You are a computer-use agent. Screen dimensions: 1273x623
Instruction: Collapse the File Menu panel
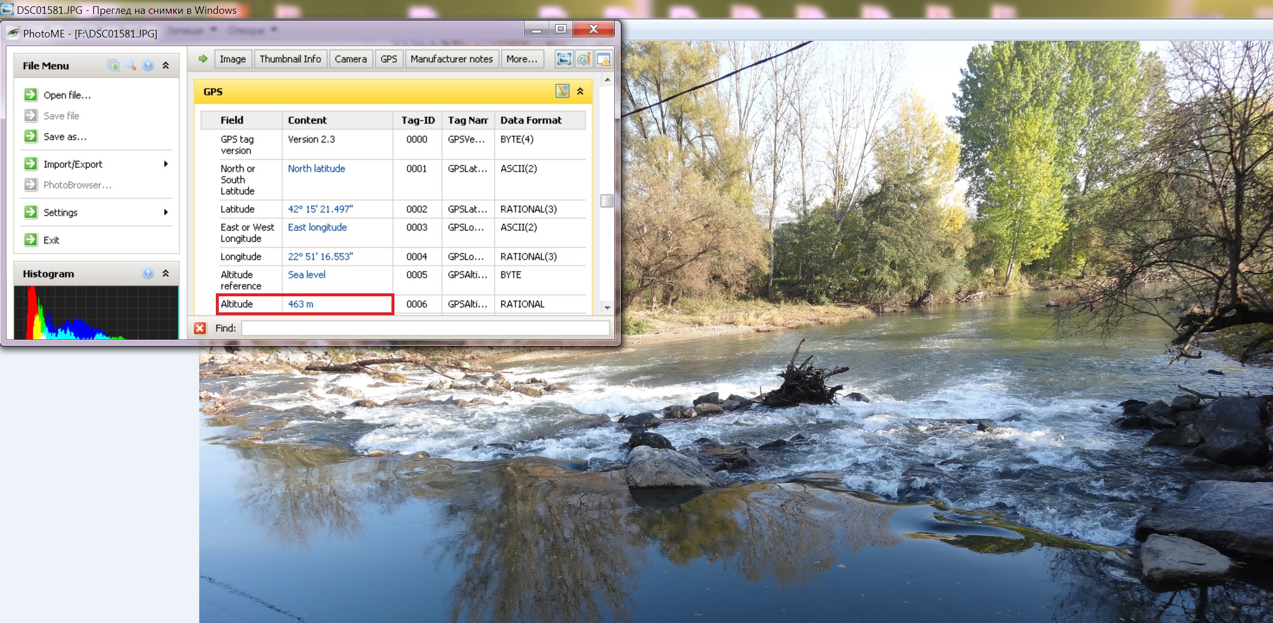166,65
